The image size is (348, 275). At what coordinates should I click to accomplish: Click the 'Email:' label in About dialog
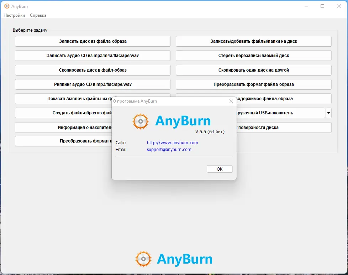[121, 150]
